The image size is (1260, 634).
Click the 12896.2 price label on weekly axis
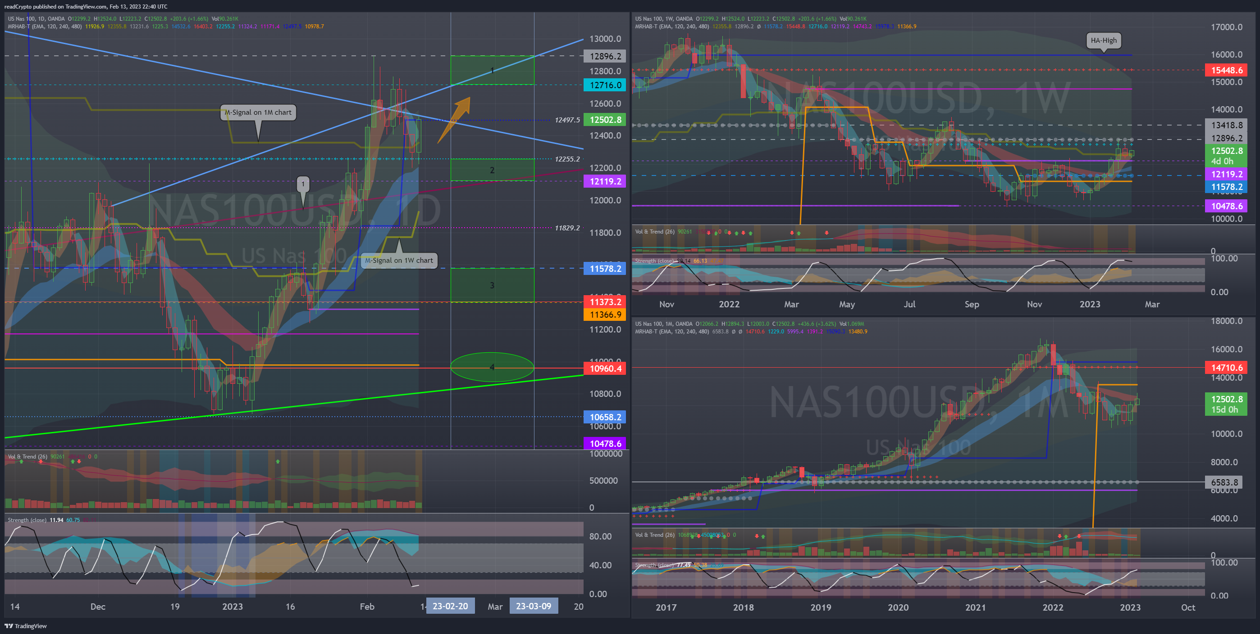[1226, 138]
